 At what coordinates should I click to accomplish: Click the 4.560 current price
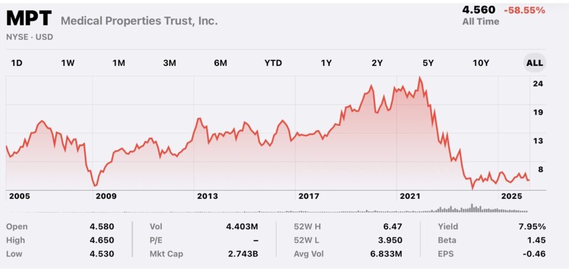[478, 10]
